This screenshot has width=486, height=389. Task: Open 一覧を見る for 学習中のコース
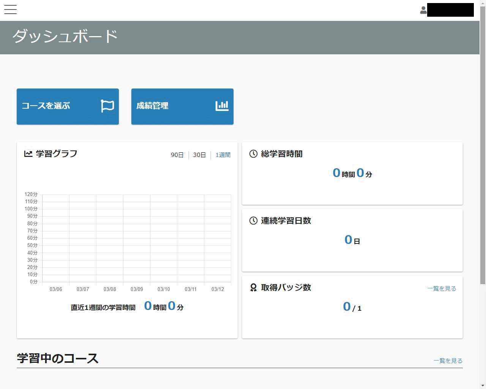448,361
